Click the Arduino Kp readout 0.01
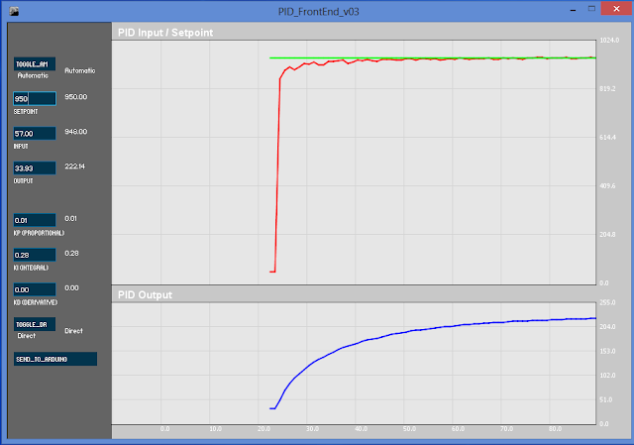The width and height of the screenshot is (634, 445). 70,218
